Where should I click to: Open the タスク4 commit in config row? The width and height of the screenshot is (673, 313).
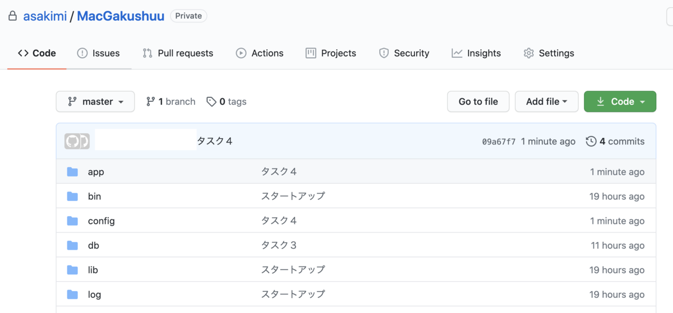[x=279, y=221]
